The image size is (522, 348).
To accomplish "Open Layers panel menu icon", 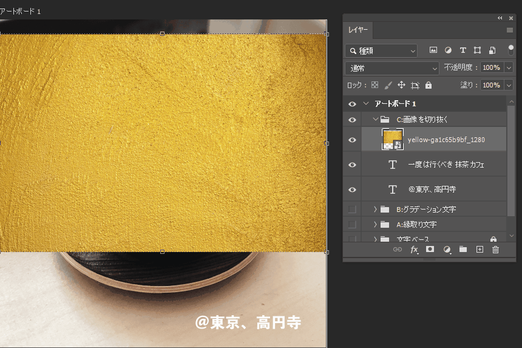I will point(510,30).
